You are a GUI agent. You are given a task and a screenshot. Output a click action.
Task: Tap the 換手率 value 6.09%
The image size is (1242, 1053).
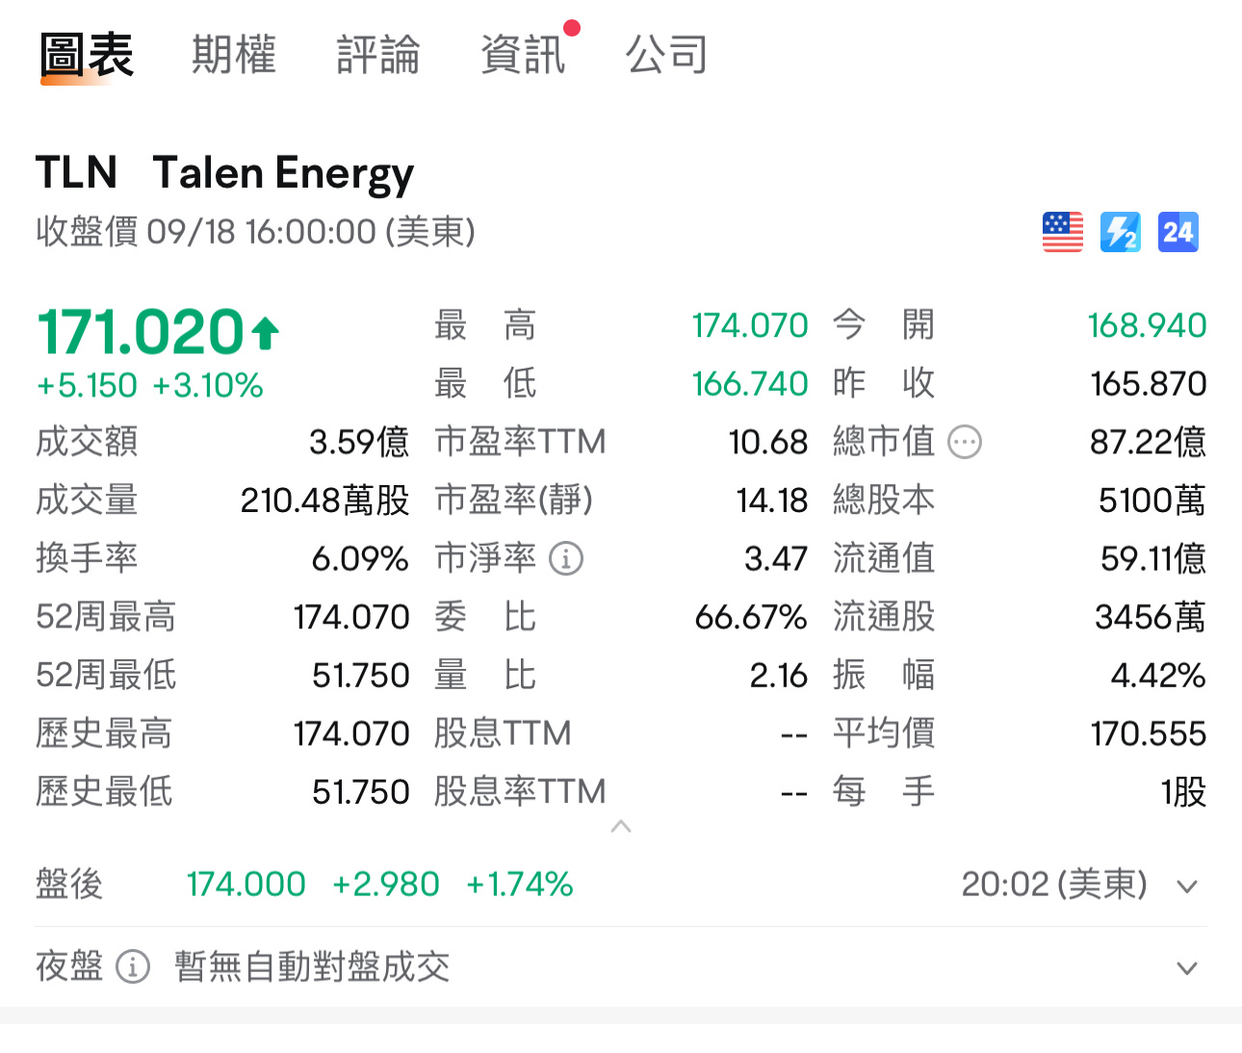(360, 558)
